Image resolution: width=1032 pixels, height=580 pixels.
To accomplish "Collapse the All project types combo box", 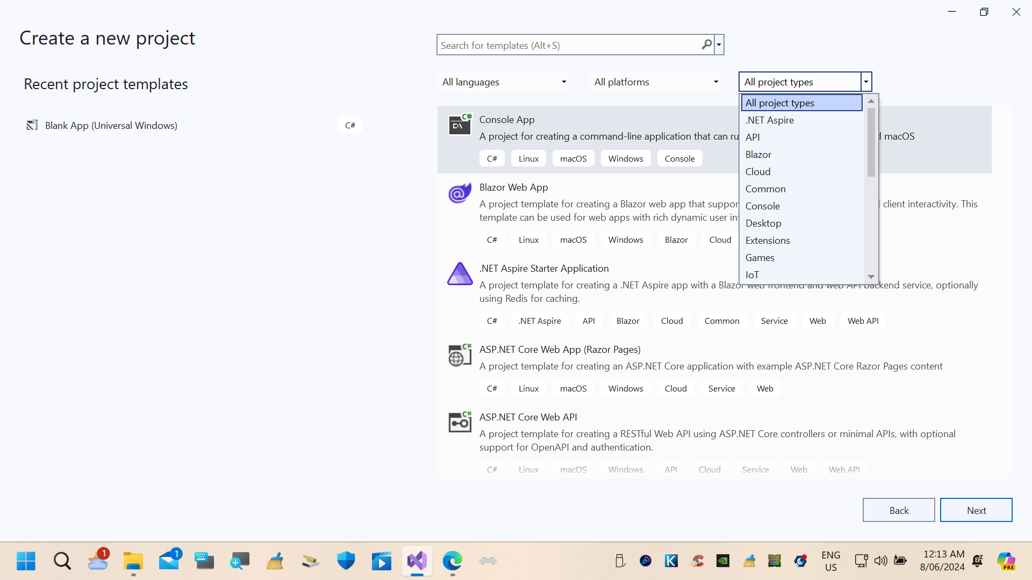I will click(866, 82).
